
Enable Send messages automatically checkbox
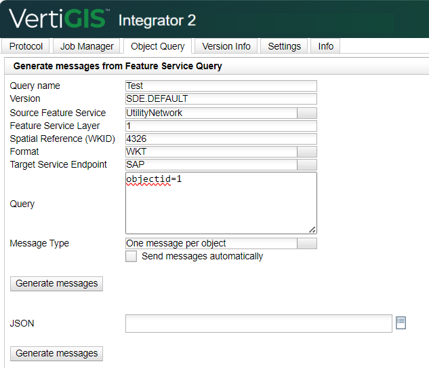coord(131,257)
